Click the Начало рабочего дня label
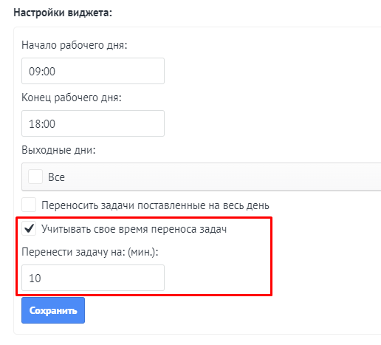Screen dimensions: 381x345 click(75, 45)
